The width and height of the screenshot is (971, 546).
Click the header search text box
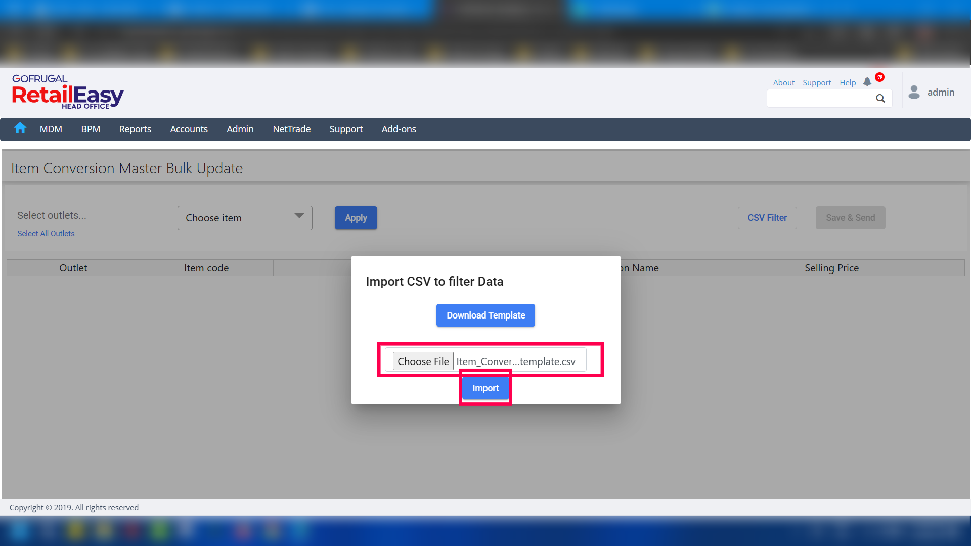(x=820, y=99)
